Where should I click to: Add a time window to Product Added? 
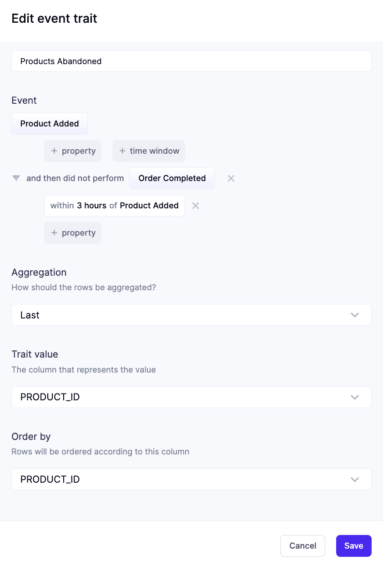(149, 151)
